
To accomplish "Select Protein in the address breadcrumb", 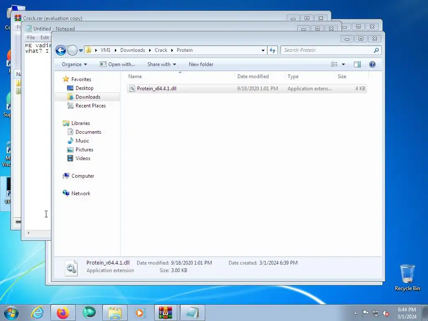I will tap(184, 50).
